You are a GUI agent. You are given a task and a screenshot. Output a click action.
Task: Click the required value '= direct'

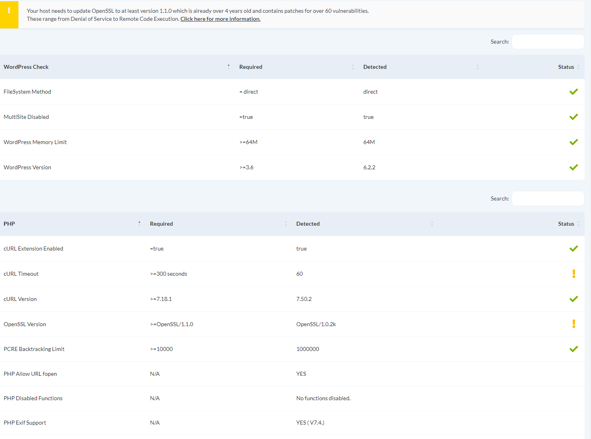[x=249, y=92]
